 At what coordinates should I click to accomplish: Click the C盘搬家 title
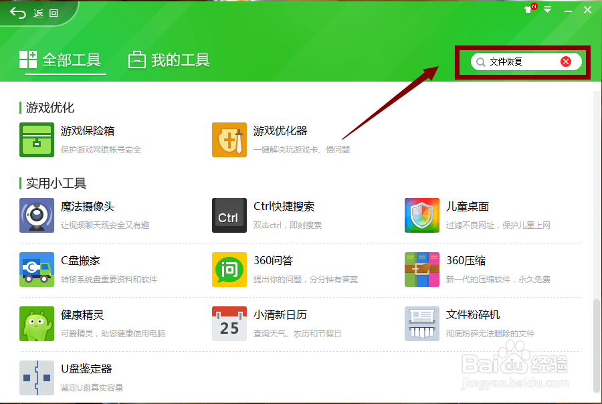point(81,261)
